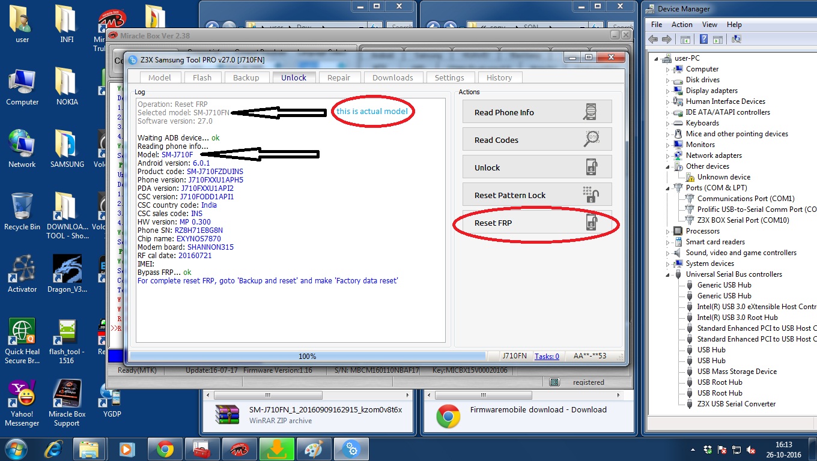Switch to the Model tab
The image size is (817, 461).
click(160, 77)
